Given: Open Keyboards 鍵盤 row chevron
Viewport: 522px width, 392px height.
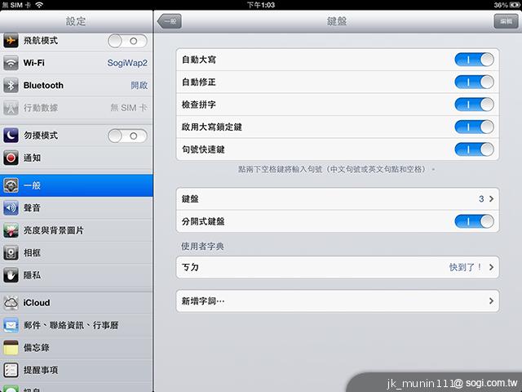Looking at the screenshot, I should click(x=491, y=199).
